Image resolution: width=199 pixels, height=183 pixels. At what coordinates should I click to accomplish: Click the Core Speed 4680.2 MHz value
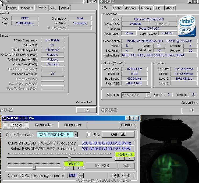[134, 69]
